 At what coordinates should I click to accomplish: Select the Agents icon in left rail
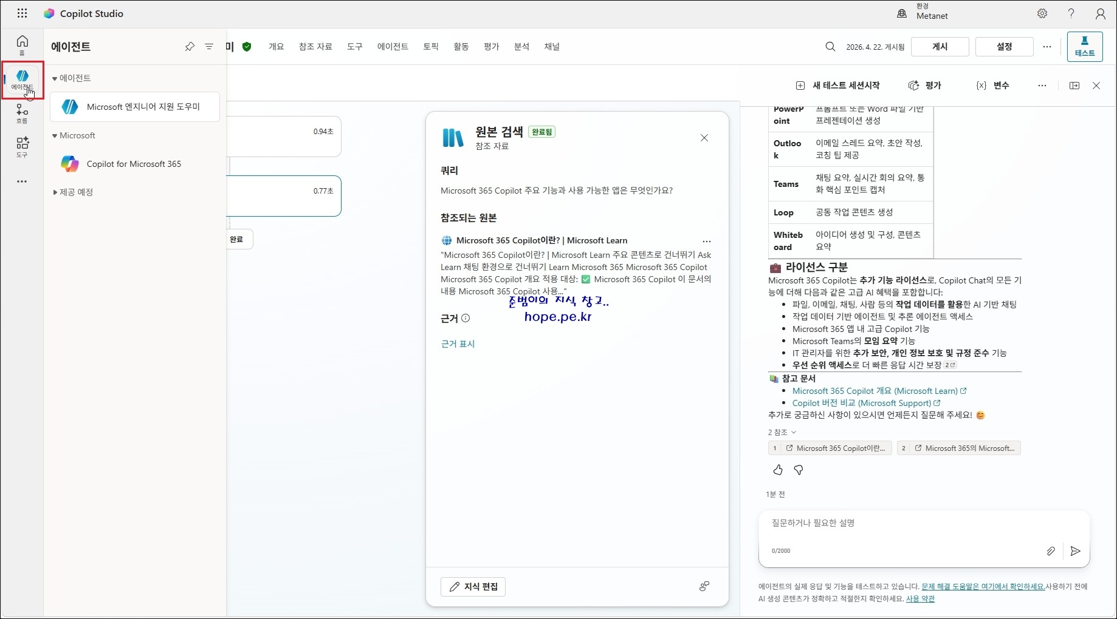click(x=22, y=79)
